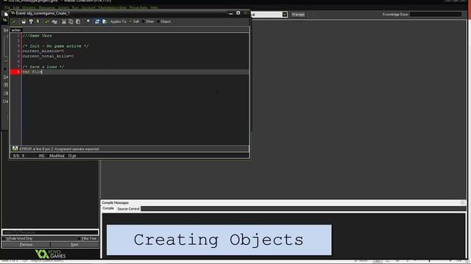Click the Search For Resources field
The width and height of the screenshot is (471, 264).
(50, 232)
